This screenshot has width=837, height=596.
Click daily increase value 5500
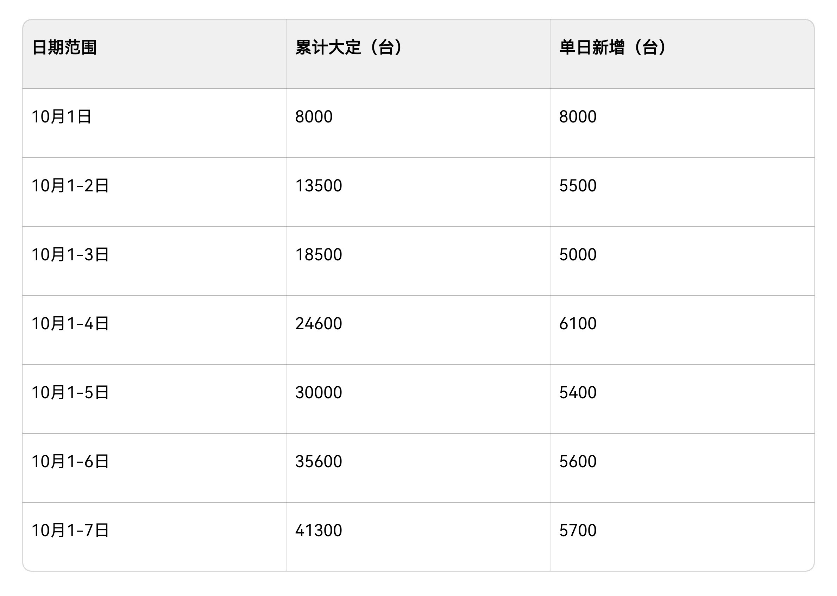coord(578,186)
